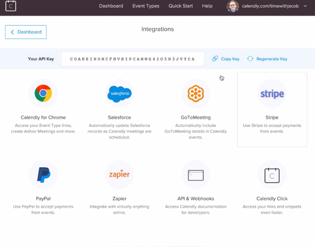Click 'Access your Event Type links' description

(43, 128)
